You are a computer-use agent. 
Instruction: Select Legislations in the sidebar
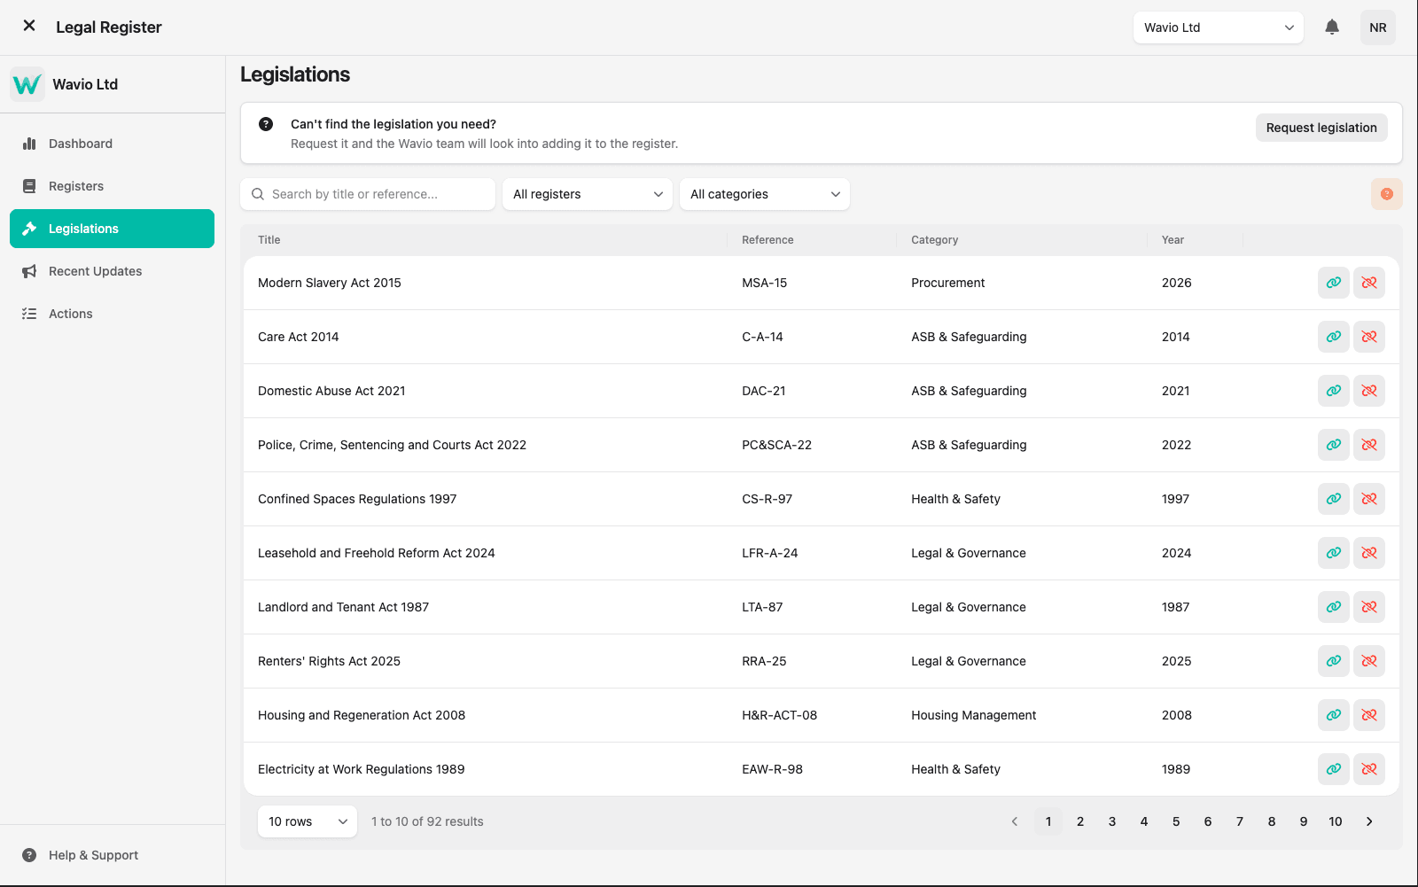tap(112, 229)
